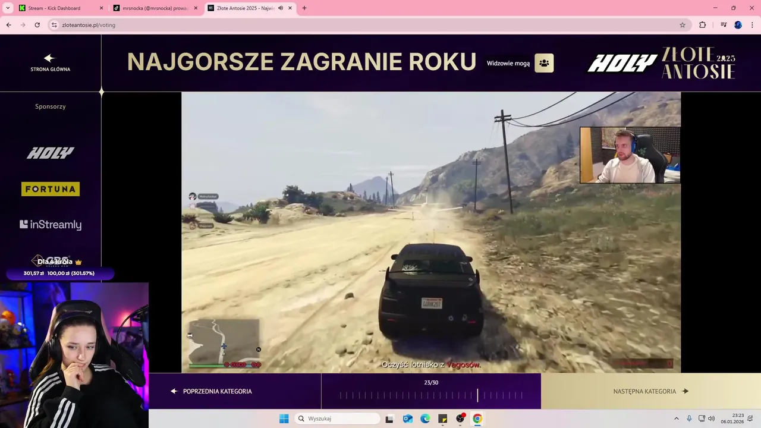Expand the tab search dropdown arrow
Viewport: 761px width, 428px height.
pyautogui.click(x=8, y=8)
